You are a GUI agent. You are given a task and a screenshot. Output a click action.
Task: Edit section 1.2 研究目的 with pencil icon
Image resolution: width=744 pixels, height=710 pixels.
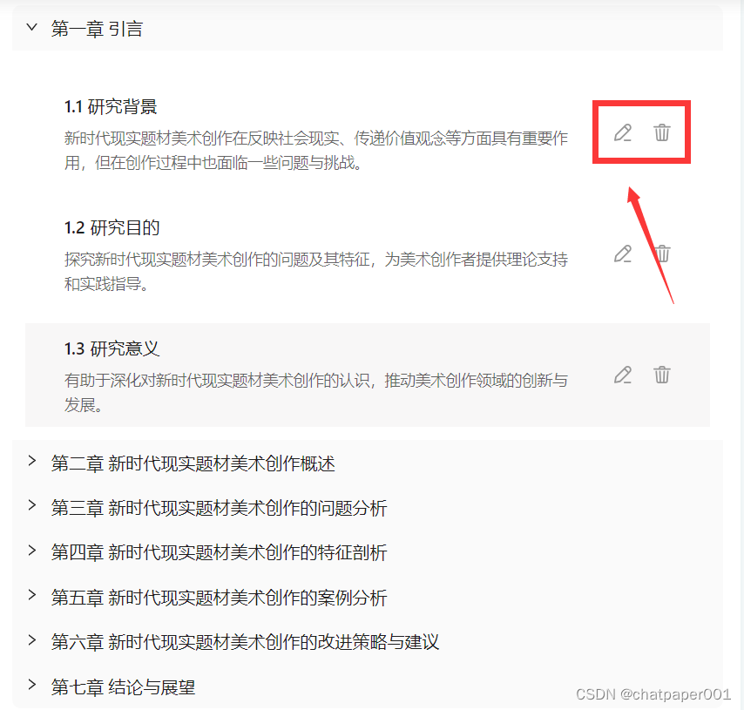coord(623,254)
